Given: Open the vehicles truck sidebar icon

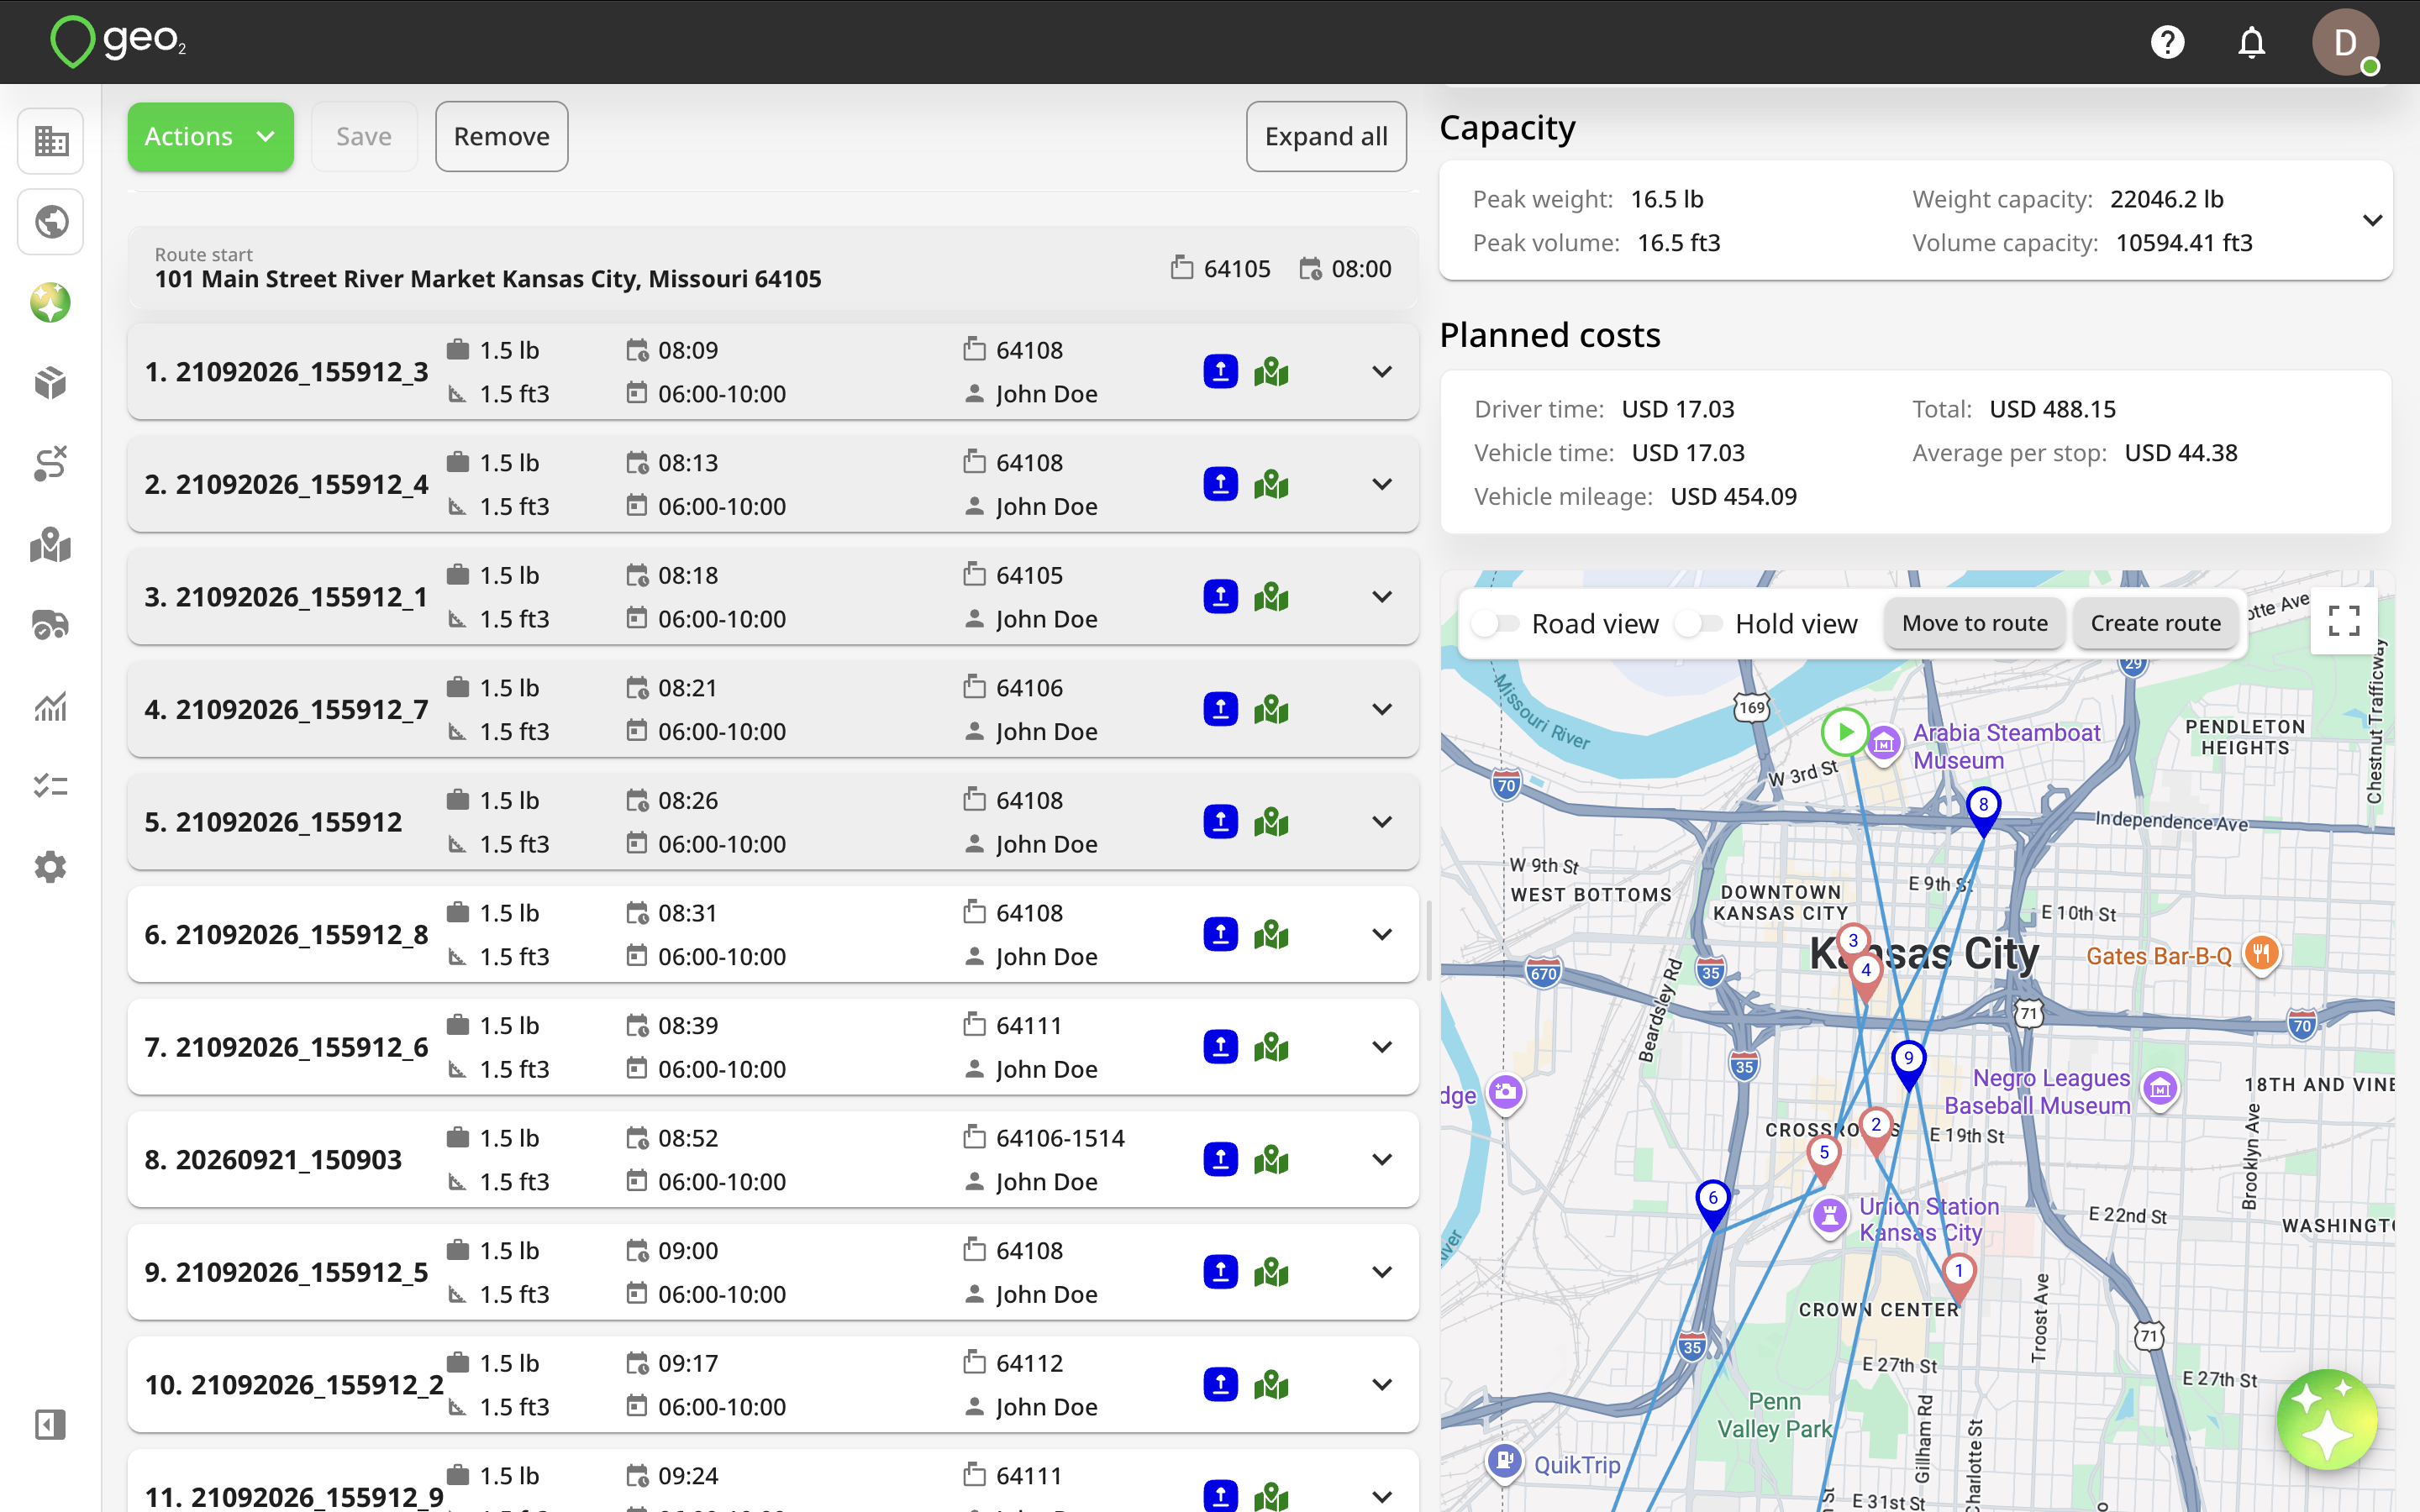Looking at the screenshot, I should click(x=51, y=625).
